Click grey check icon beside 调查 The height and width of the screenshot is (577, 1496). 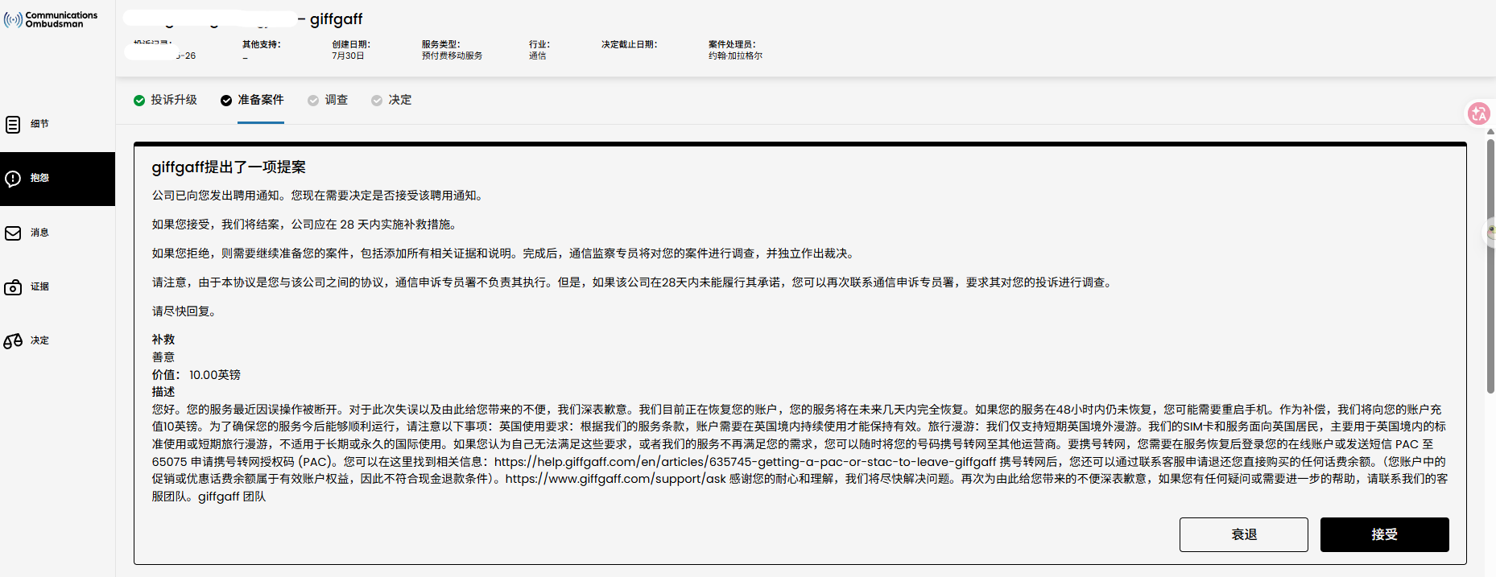pos(313,101)
